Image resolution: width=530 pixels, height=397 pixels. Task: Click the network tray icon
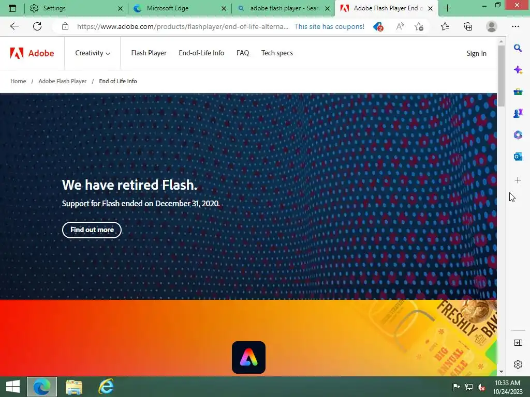pyautogui.click(x=469, y=387)
